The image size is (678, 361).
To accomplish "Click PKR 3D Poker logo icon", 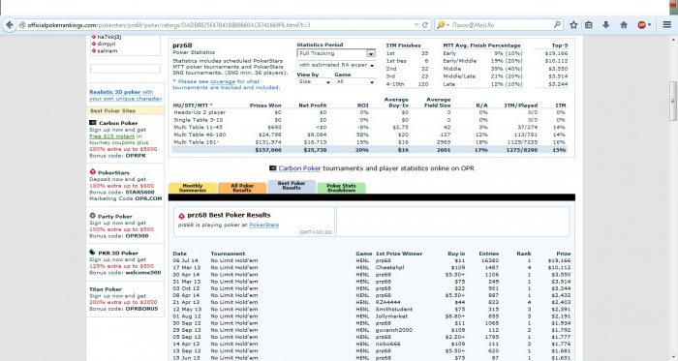I will click(x=93, y=253).
